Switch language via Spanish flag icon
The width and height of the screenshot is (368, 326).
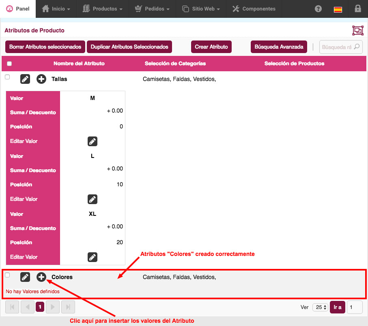tap(338, 9)
